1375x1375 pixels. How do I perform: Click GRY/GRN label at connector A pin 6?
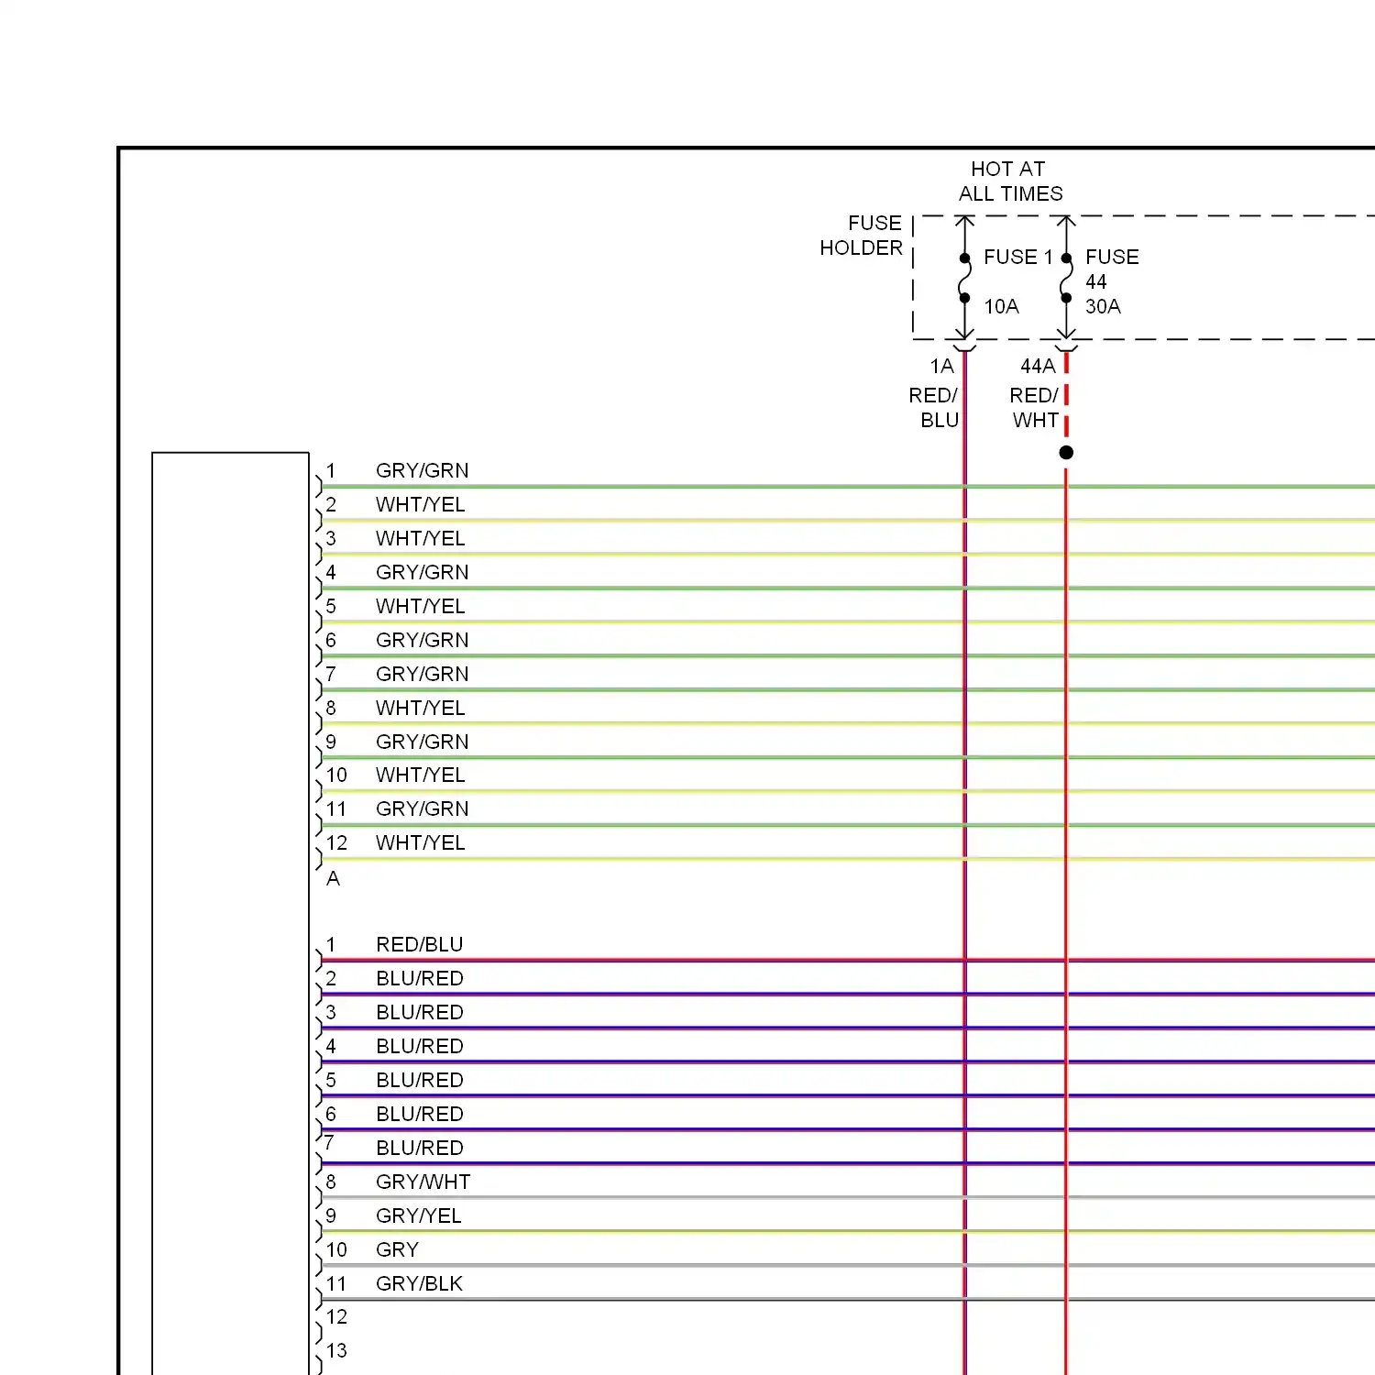click(x=422, y=640)
